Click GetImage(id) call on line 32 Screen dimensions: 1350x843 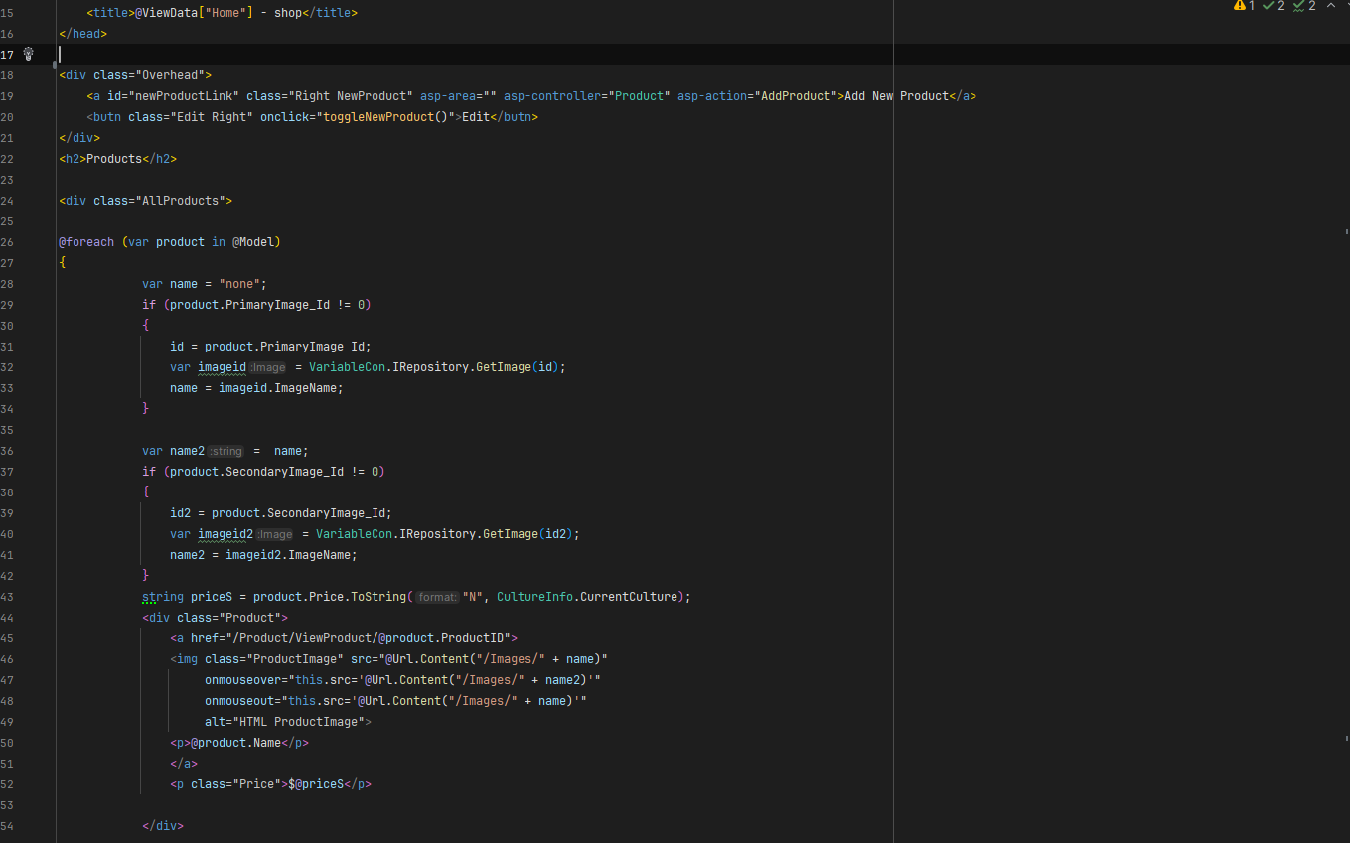[518, 367]
